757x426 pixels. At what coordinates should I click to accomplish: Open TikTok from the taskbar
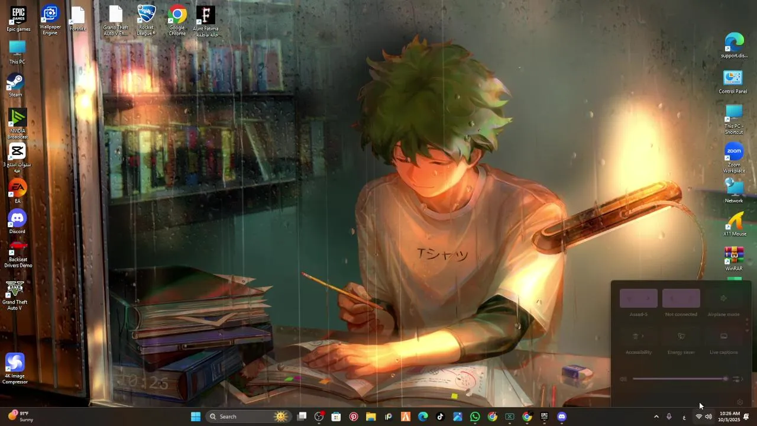(x=440, y=417)
